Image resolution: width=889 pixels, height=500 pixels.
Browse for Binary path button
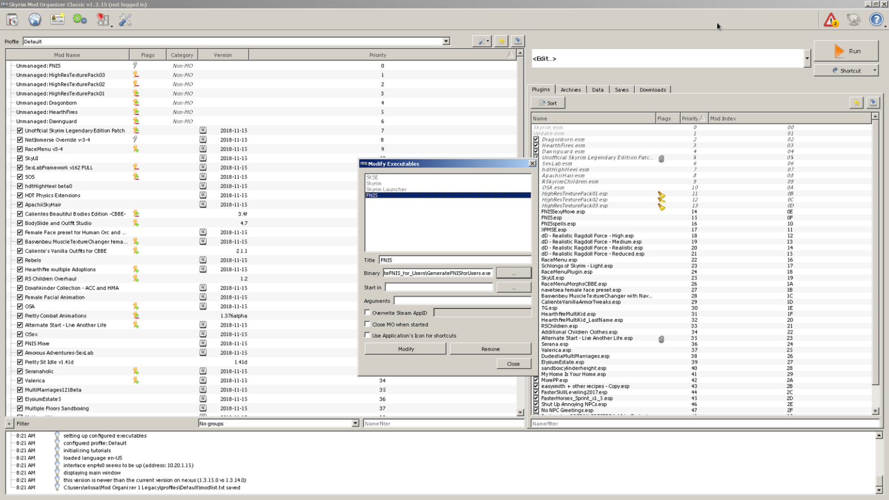tap(513, 273)
